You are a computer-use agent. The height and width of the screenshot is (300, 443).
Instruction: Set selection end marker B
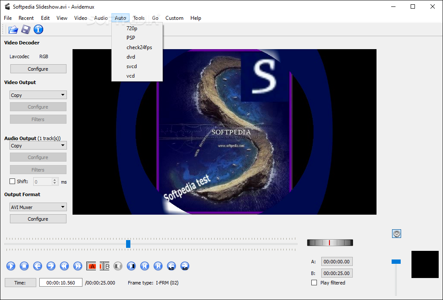click(104, 266)
